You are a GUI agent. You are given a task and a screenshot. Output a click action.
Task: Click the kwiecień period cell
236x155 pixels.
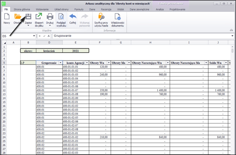coord(49,51)
